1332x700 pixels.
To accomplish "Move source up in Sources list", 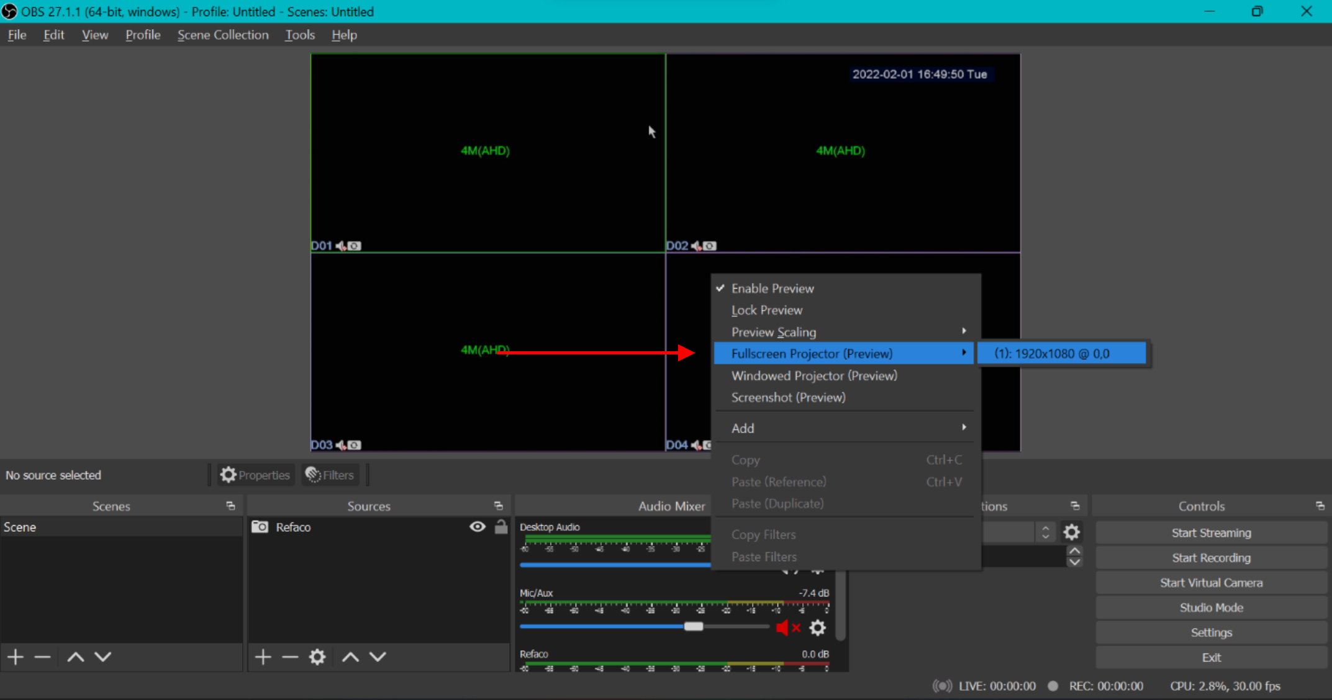I will (350, 657).
